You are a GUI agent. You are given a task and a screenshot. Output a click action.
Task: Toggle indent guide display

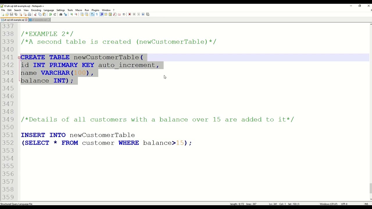[101, 14]
